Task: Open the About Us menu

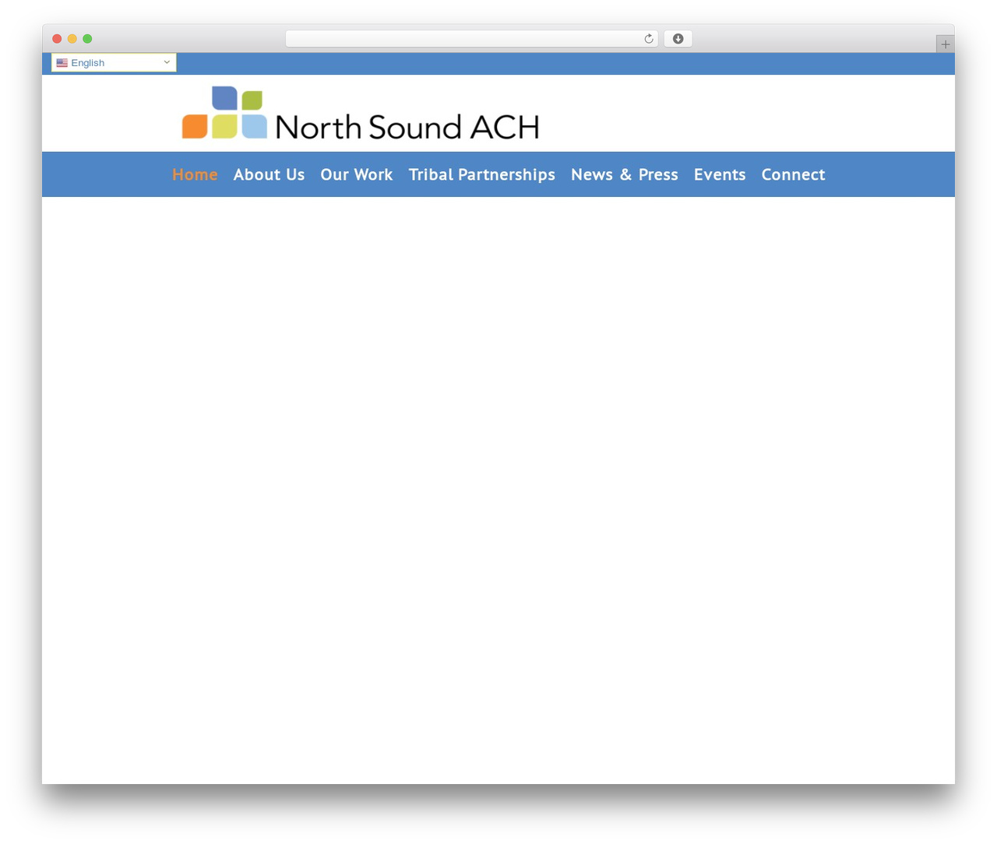Action: pos(269,174)
